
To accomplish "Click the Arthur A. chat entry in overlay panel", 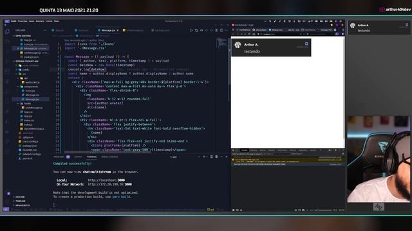I will click(x=379, y=28).
